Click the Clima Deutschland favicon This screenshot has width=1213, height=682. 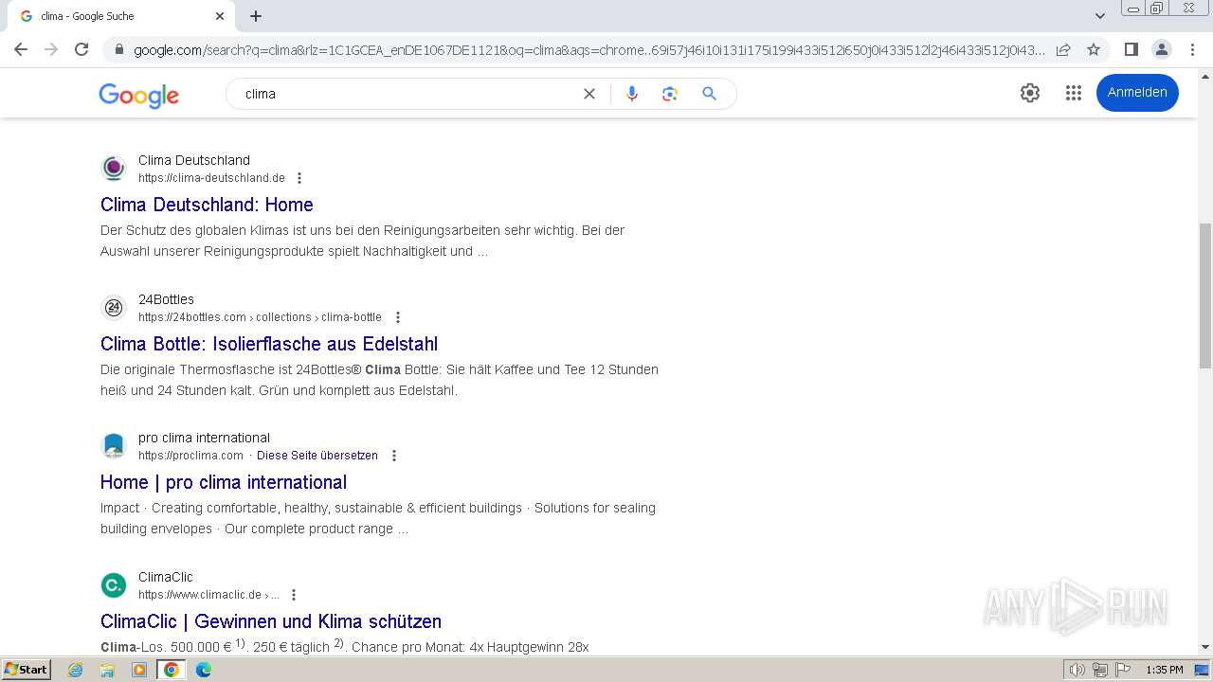pyautogui.click(x=114, y=169)
